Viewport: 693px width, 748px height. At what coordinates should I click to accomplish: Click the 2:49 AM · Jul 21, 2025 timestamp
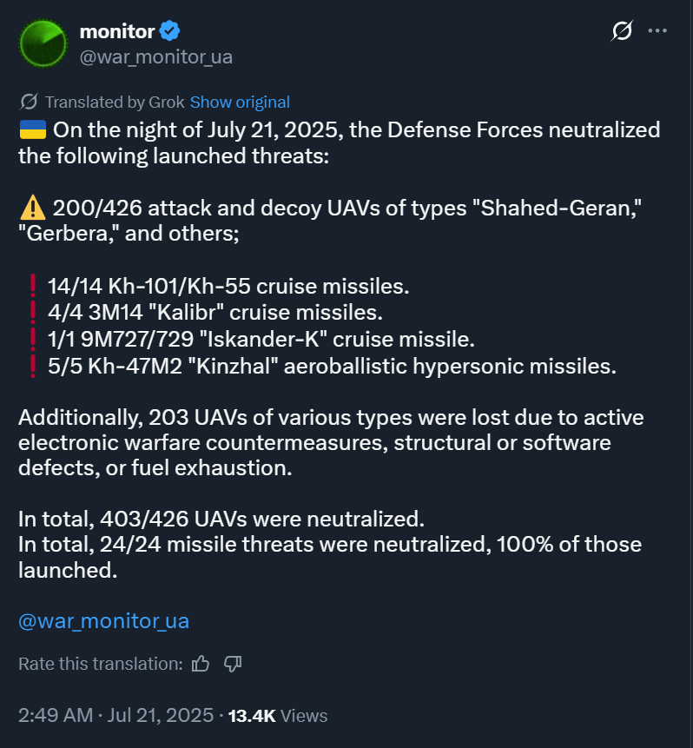pos(115,715)
